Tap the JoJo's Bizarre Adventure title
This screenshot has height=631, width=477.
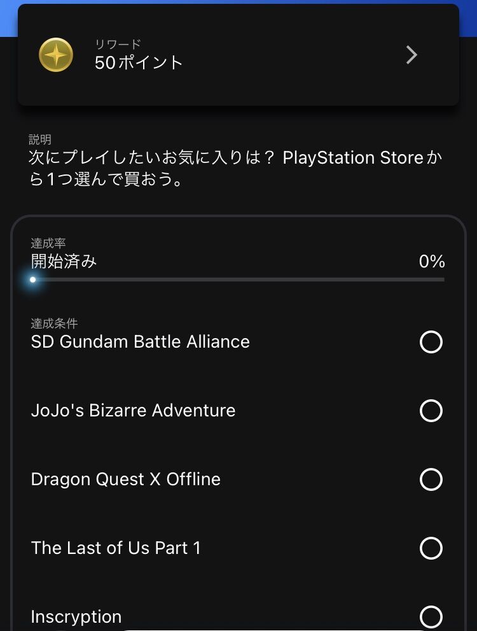pyautogui.click(x=133, y=411)
